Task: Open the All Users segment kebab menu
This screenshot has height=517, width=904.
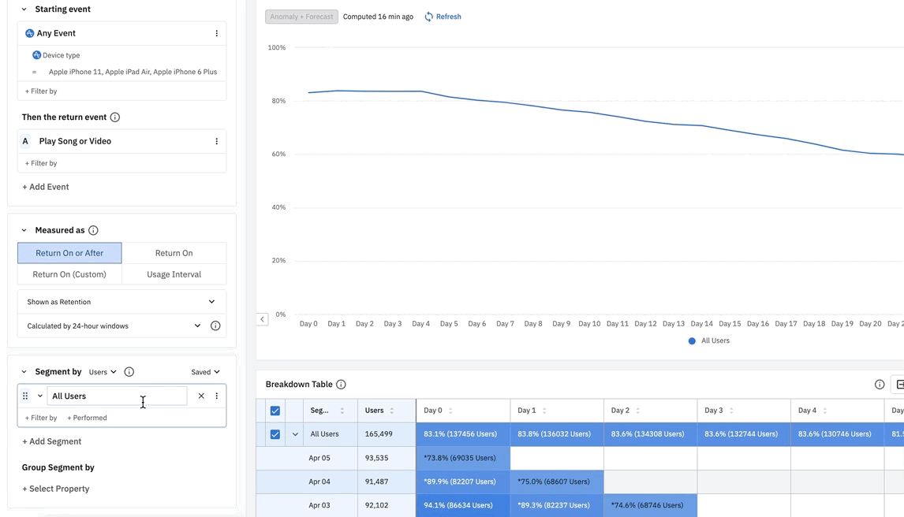Action: pos(217,396)
